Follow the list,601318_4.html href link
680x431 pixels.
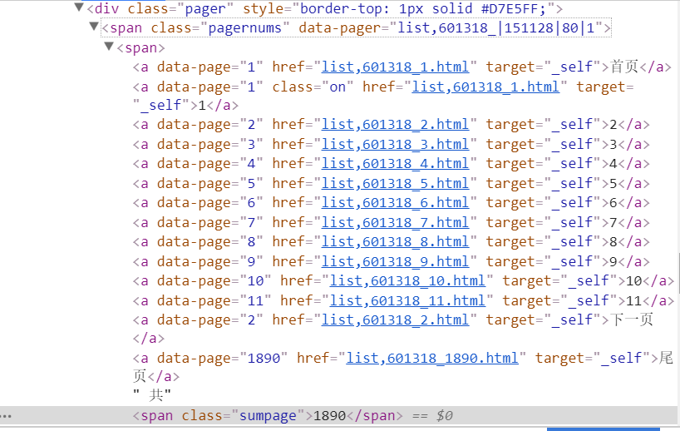tap(395, 164)
